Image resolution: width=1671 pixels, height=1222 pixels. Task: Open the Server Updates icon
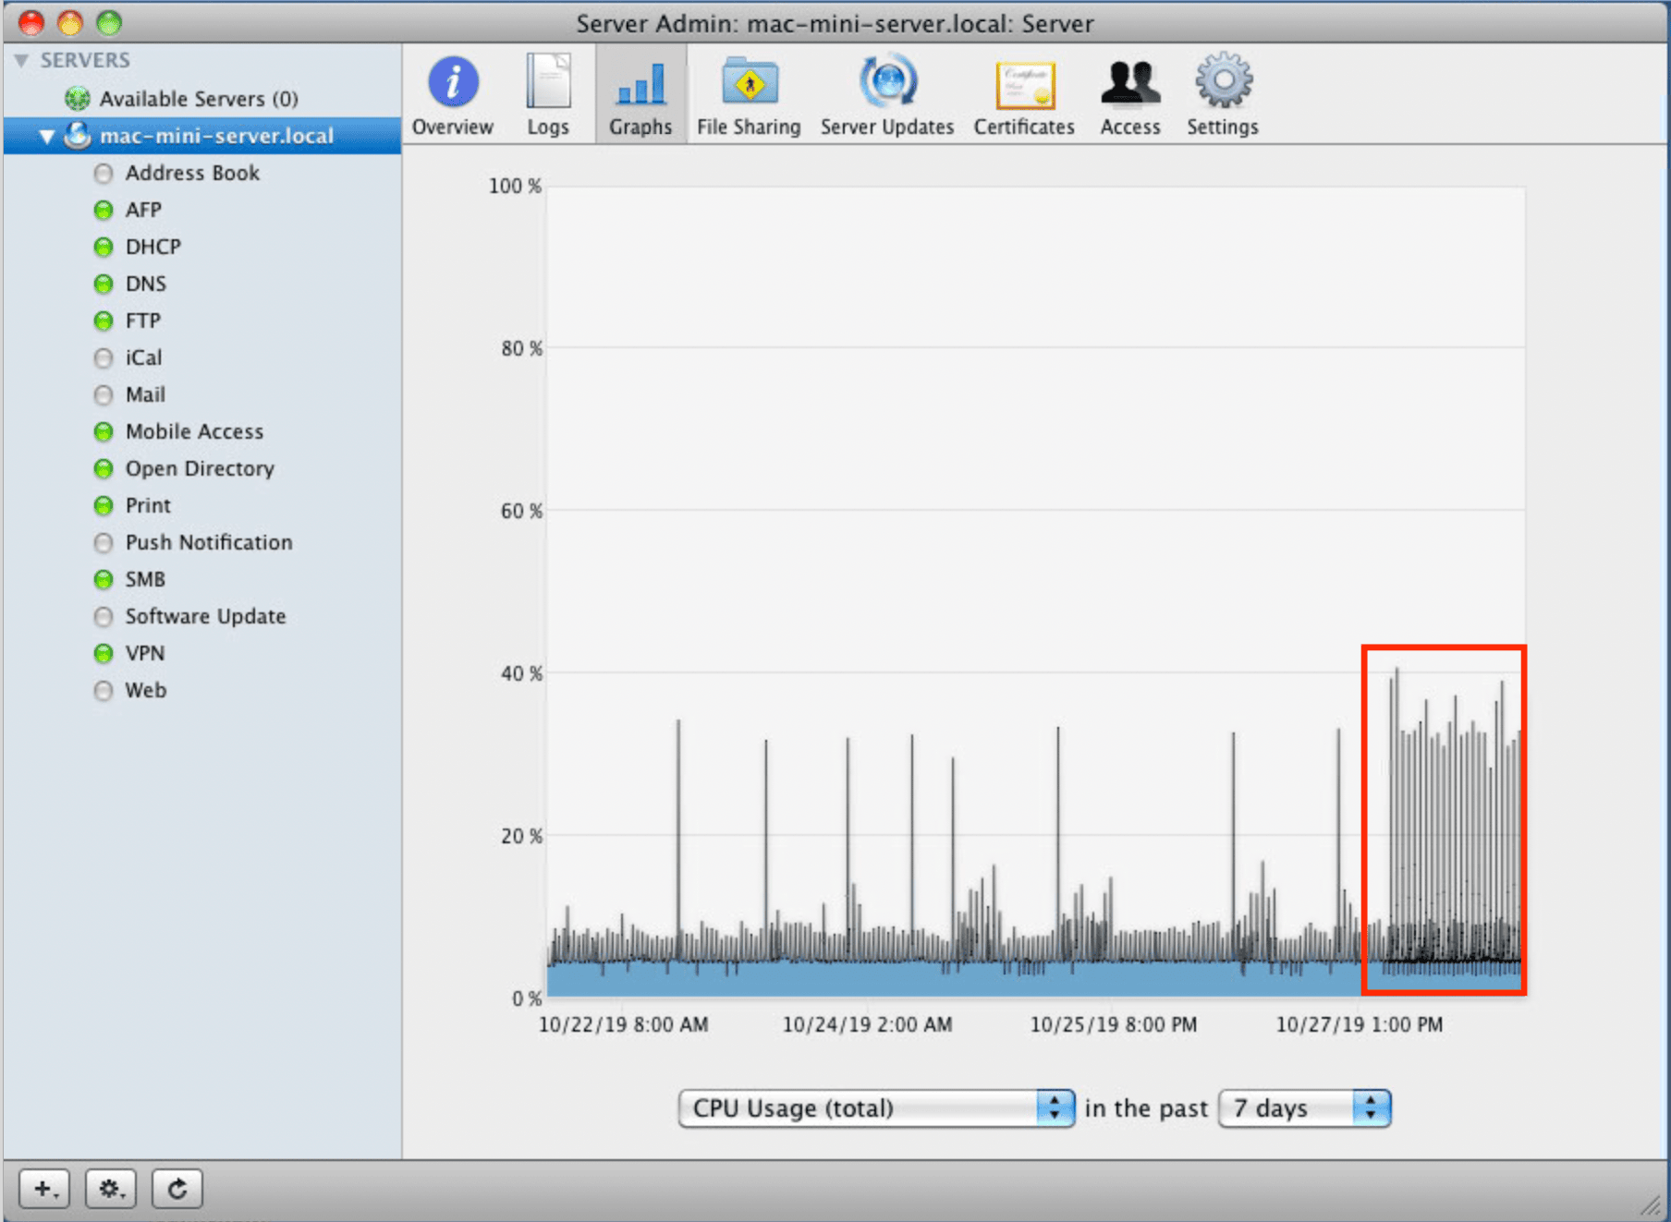(887, 81)
